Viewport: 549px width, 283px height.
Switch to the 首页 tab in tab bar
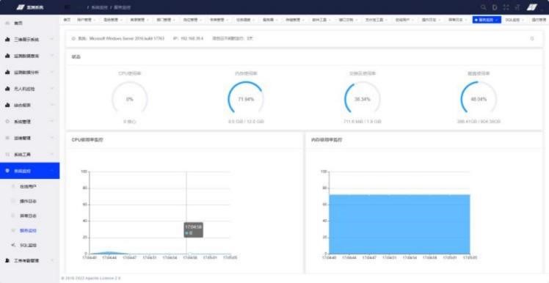coord(67,20)
